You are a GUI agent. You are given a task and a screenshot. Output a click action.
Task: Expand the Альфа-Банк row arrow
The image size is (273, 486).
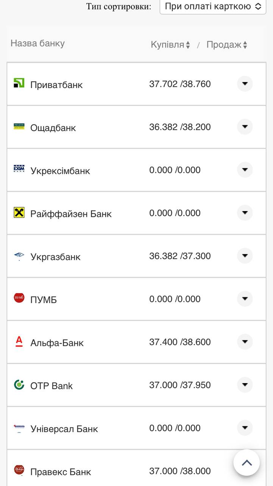pos(245,342)
